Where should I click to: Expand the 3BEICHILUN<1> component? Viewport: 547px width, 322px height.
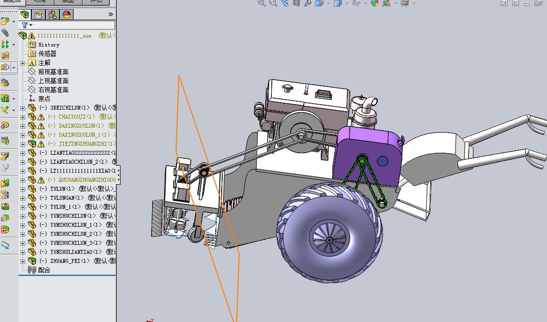pos(23,108)
